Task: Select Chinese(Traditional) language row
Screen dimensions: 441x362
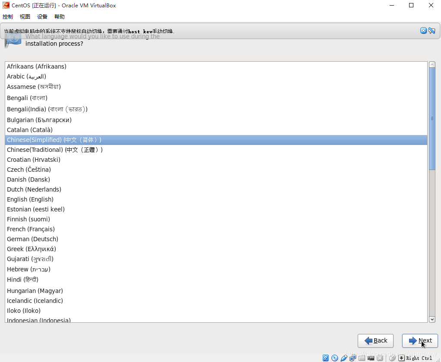Action: 216,150
